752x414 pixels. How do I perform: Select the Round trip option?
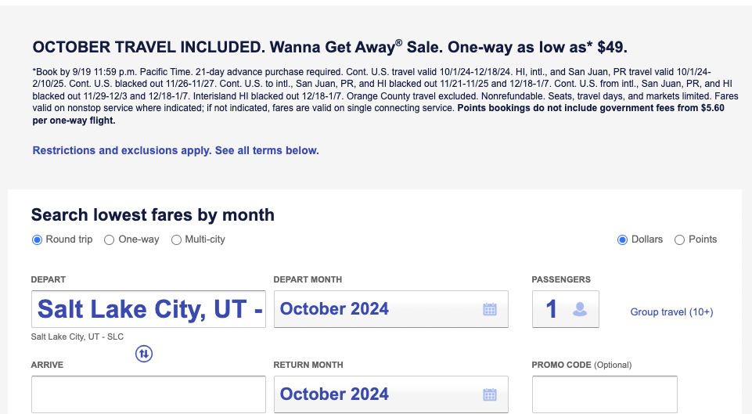[37, 239]
